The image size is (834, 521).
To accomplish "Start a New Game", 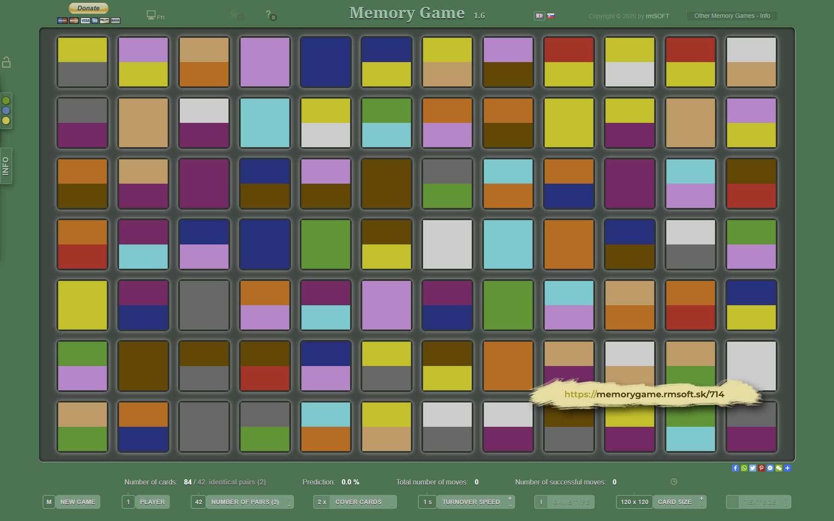I will click(77, 502).
